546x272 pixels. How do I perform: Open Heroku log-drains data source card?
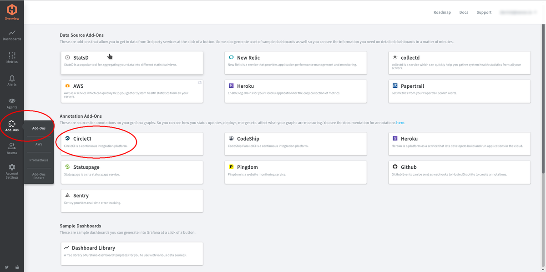pyautogui.click(x=296, y=91)
